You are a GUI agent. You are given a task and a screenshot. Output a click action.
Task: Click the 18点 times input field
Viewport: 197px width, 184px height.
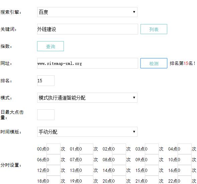coord(54,180)
